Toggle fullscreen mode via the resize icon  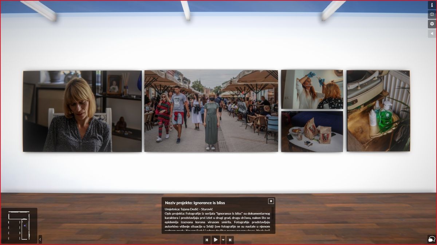(432, 15)
